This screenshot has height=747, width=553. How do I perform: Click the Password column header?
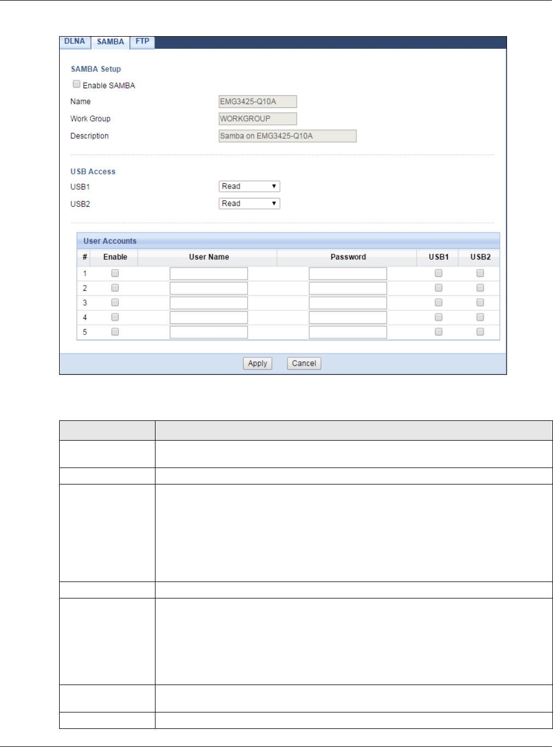pyautogui.click(x=348, y=257)
